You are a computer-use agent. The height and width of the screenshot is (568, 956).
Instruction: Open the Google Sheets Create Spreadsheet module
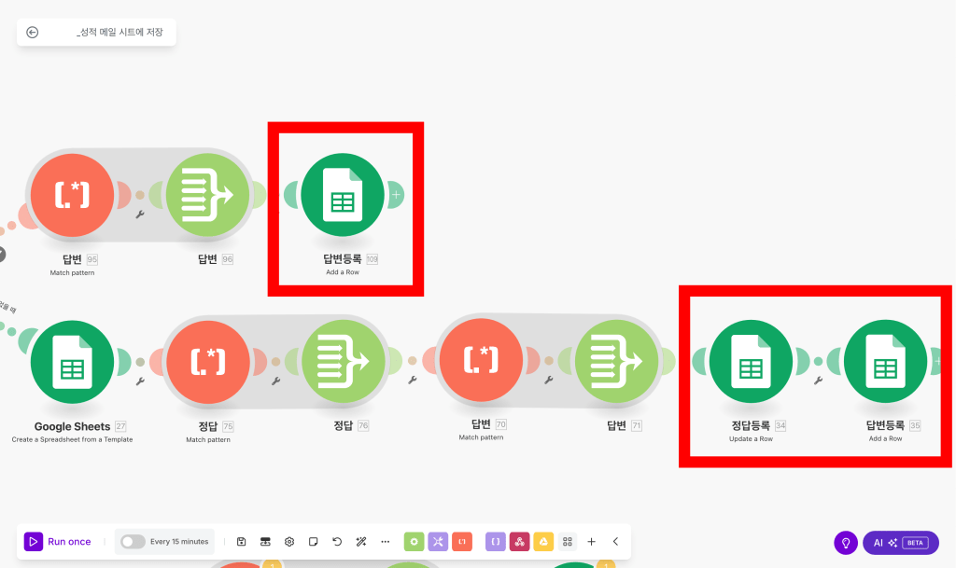click(x=72, y=362)
